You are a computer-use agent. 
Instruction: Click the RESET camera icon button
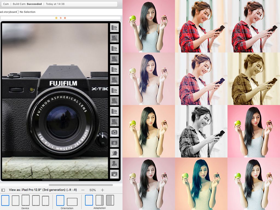tap(114, 143)
